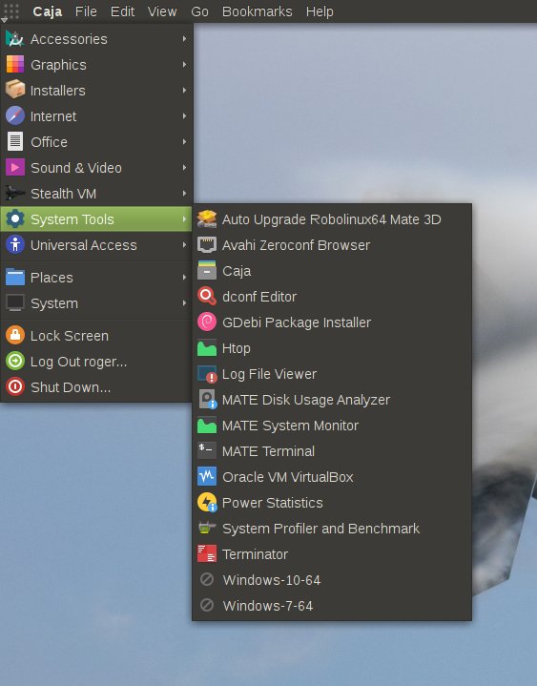The width and height of the screenshot is (537, 686).
Task: Expand the Stealth VM submenu arrow
Action: (184, 194)
